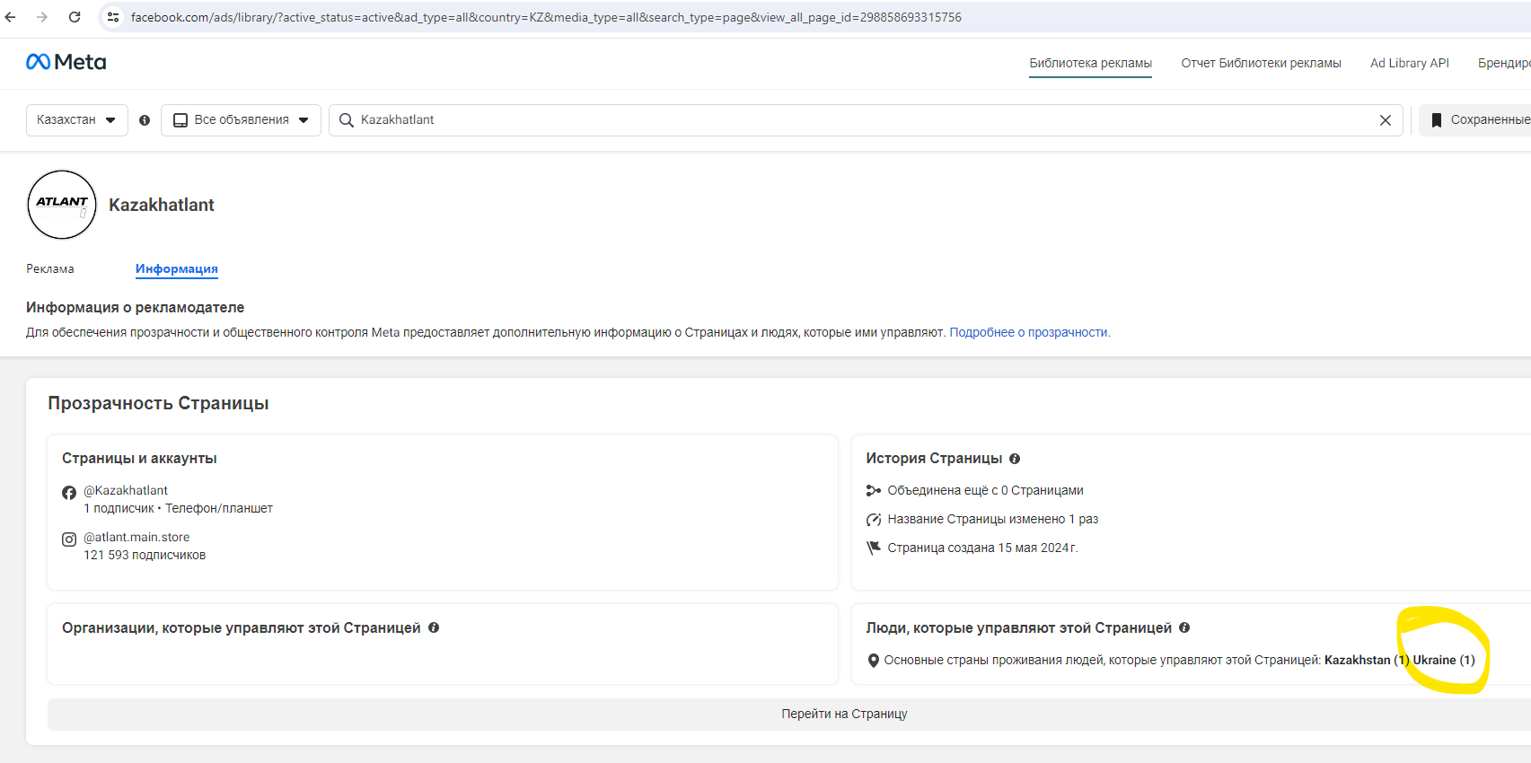
Task: Reload the page with the refresh icon
Action: [x=75, y=17]
